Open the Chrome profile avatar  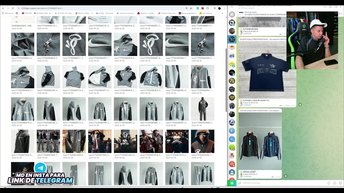pos(219,8)
